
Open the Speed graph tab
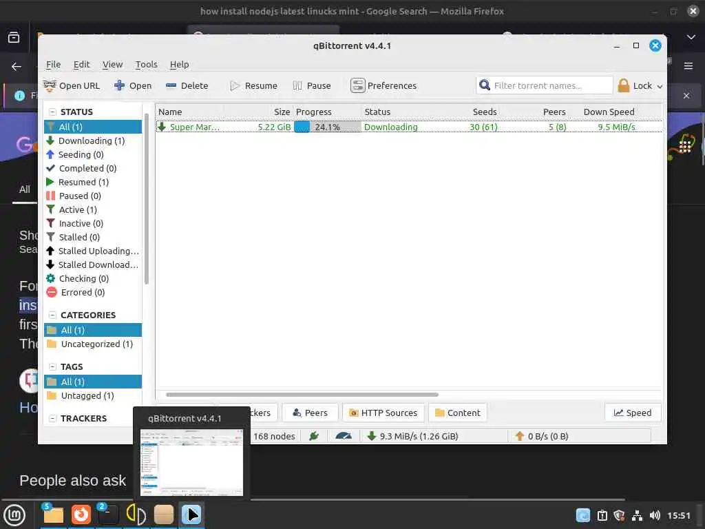[x=633, y=413]
